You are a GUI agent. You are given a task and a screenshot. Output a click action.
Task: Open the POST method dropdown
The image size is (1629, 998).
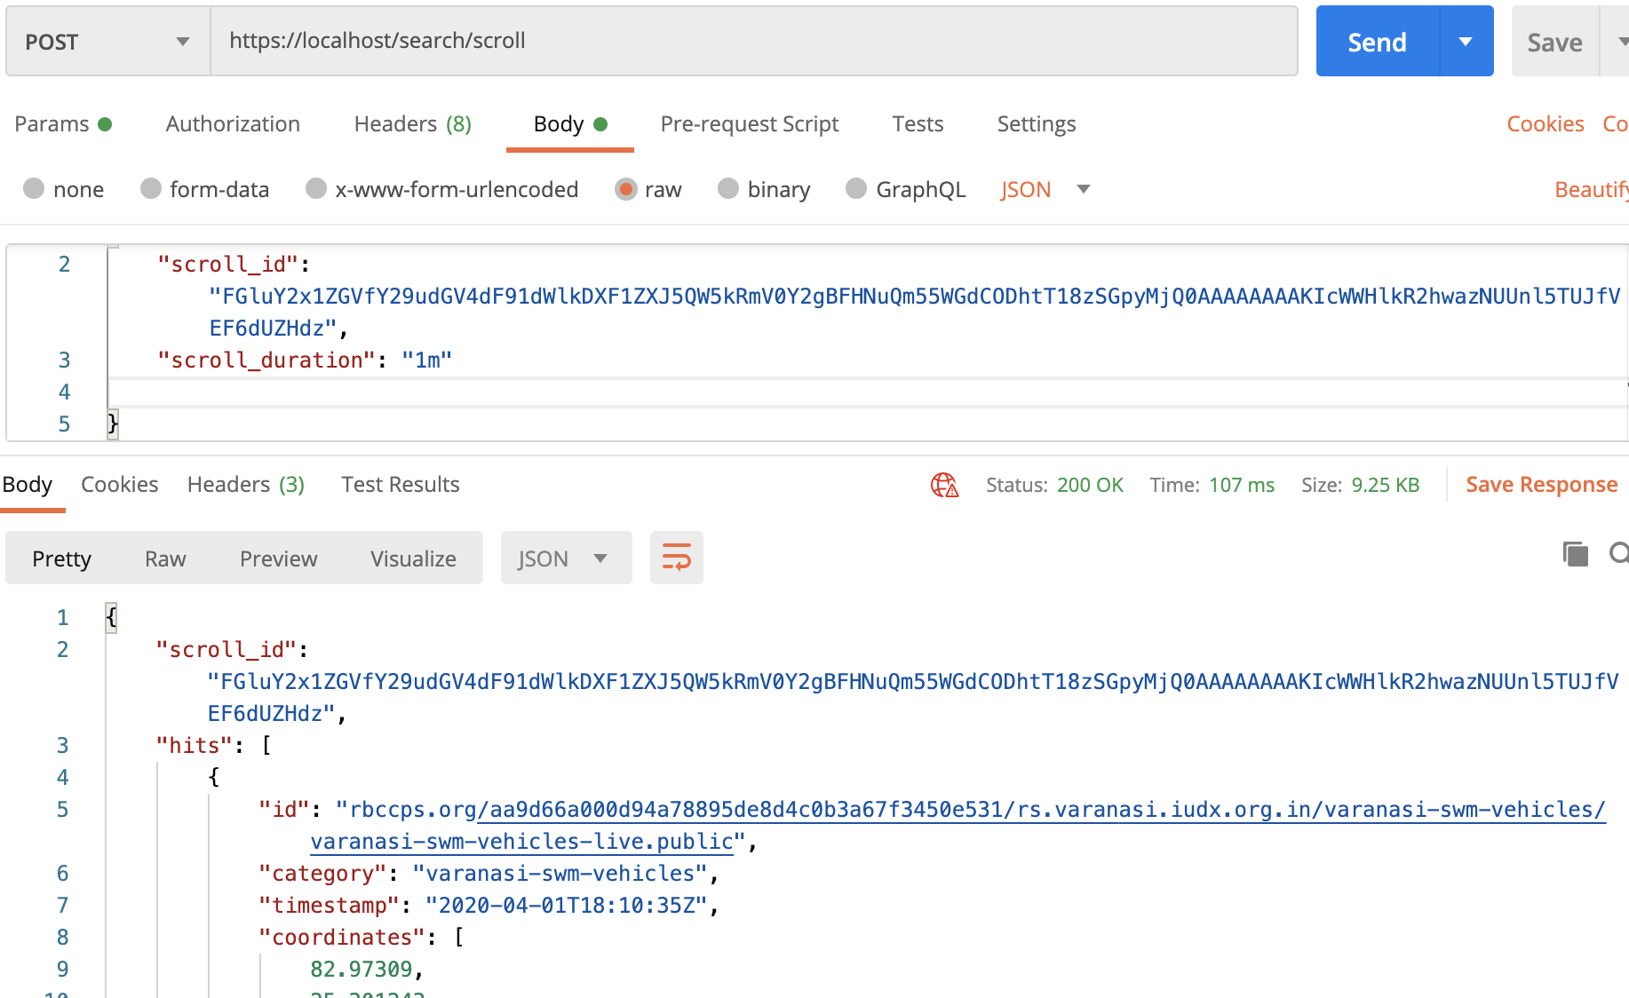point(107,41)
